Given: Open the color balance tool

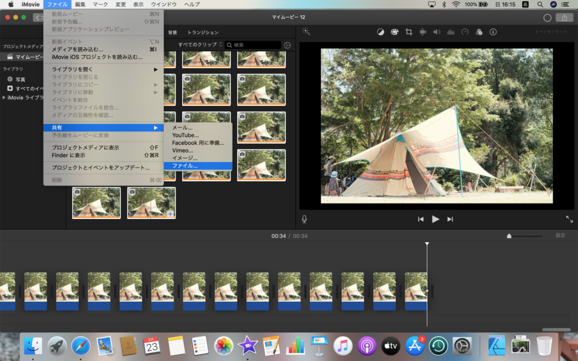Looking at the screenshot, I should click(x=380, y=32).
